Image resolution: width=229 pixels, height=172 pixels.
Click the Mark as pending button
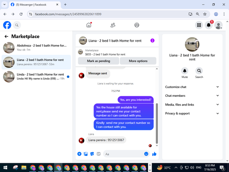[98, 61]
